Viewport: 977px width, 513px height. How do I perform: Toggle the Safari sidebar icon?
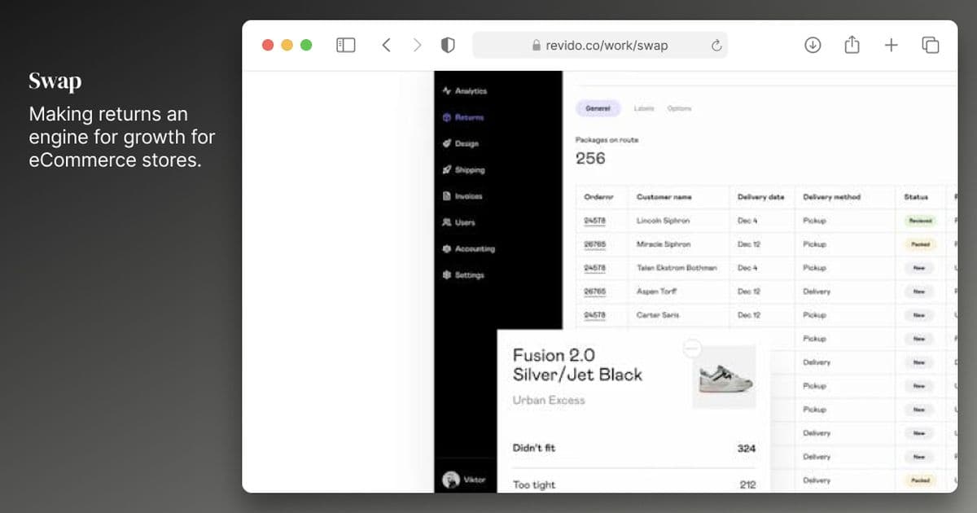click(x=346, y=46)
